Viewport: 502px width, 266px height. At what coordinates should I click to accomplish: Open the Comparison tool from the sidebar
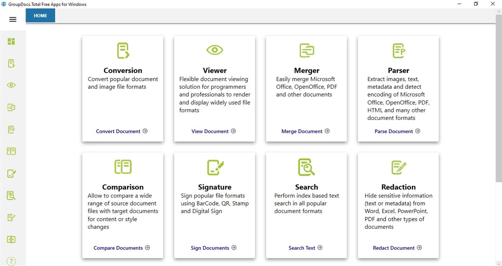[x=11, y=151]
